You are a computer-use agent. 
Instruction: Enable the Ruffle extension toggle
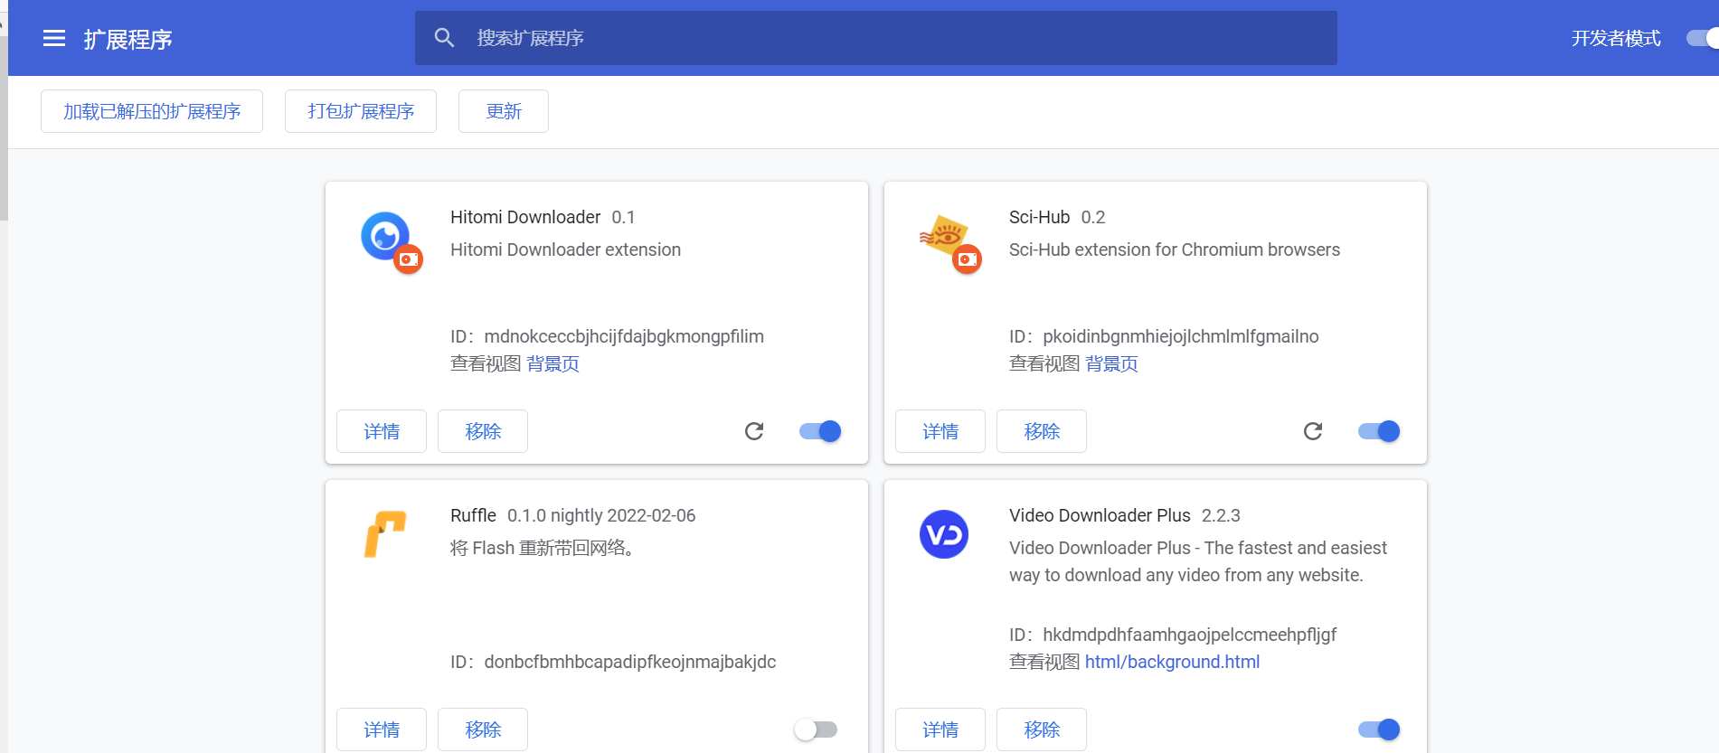pyautogui.click(x=816, y=729)
